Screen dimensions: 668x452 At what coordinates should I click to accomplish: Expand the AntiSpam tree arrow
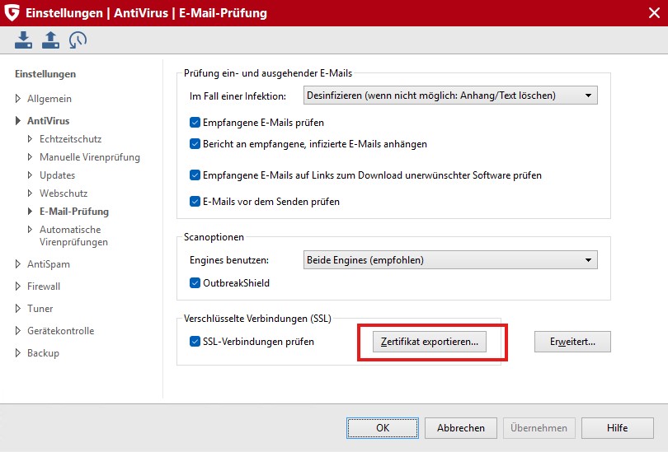18,264
